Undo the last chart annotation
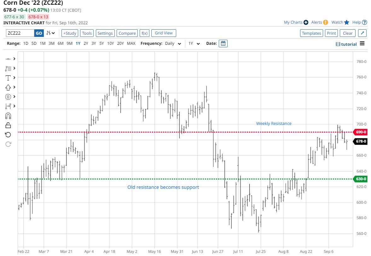The height and width of the screenshot is (256, 371). (x=8, y=135)
